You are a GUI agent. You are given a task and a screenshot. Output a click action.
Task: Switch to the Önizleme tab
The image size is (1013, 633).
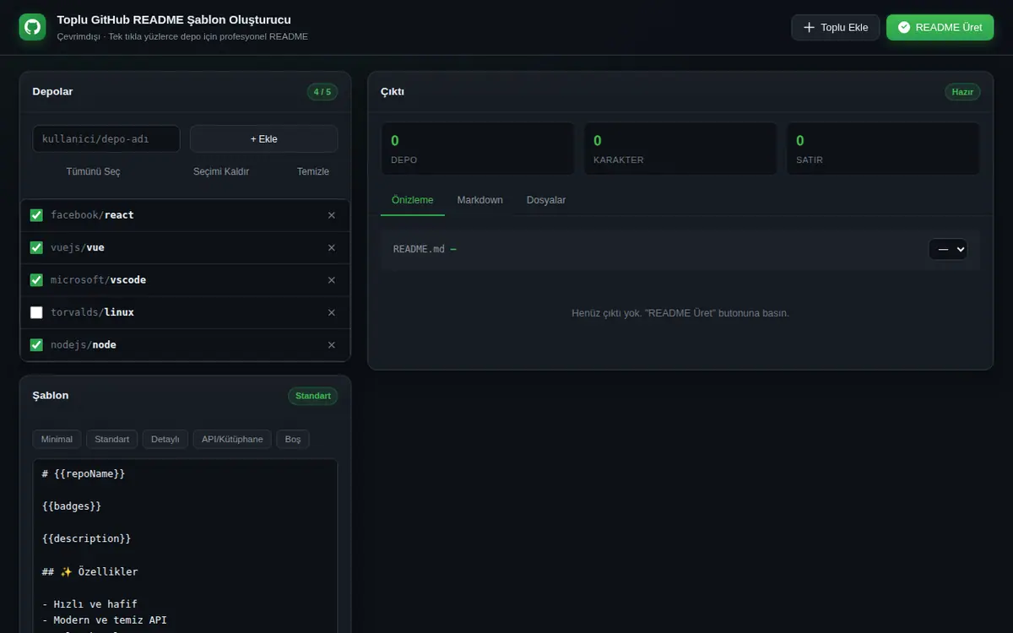(413, 200)
